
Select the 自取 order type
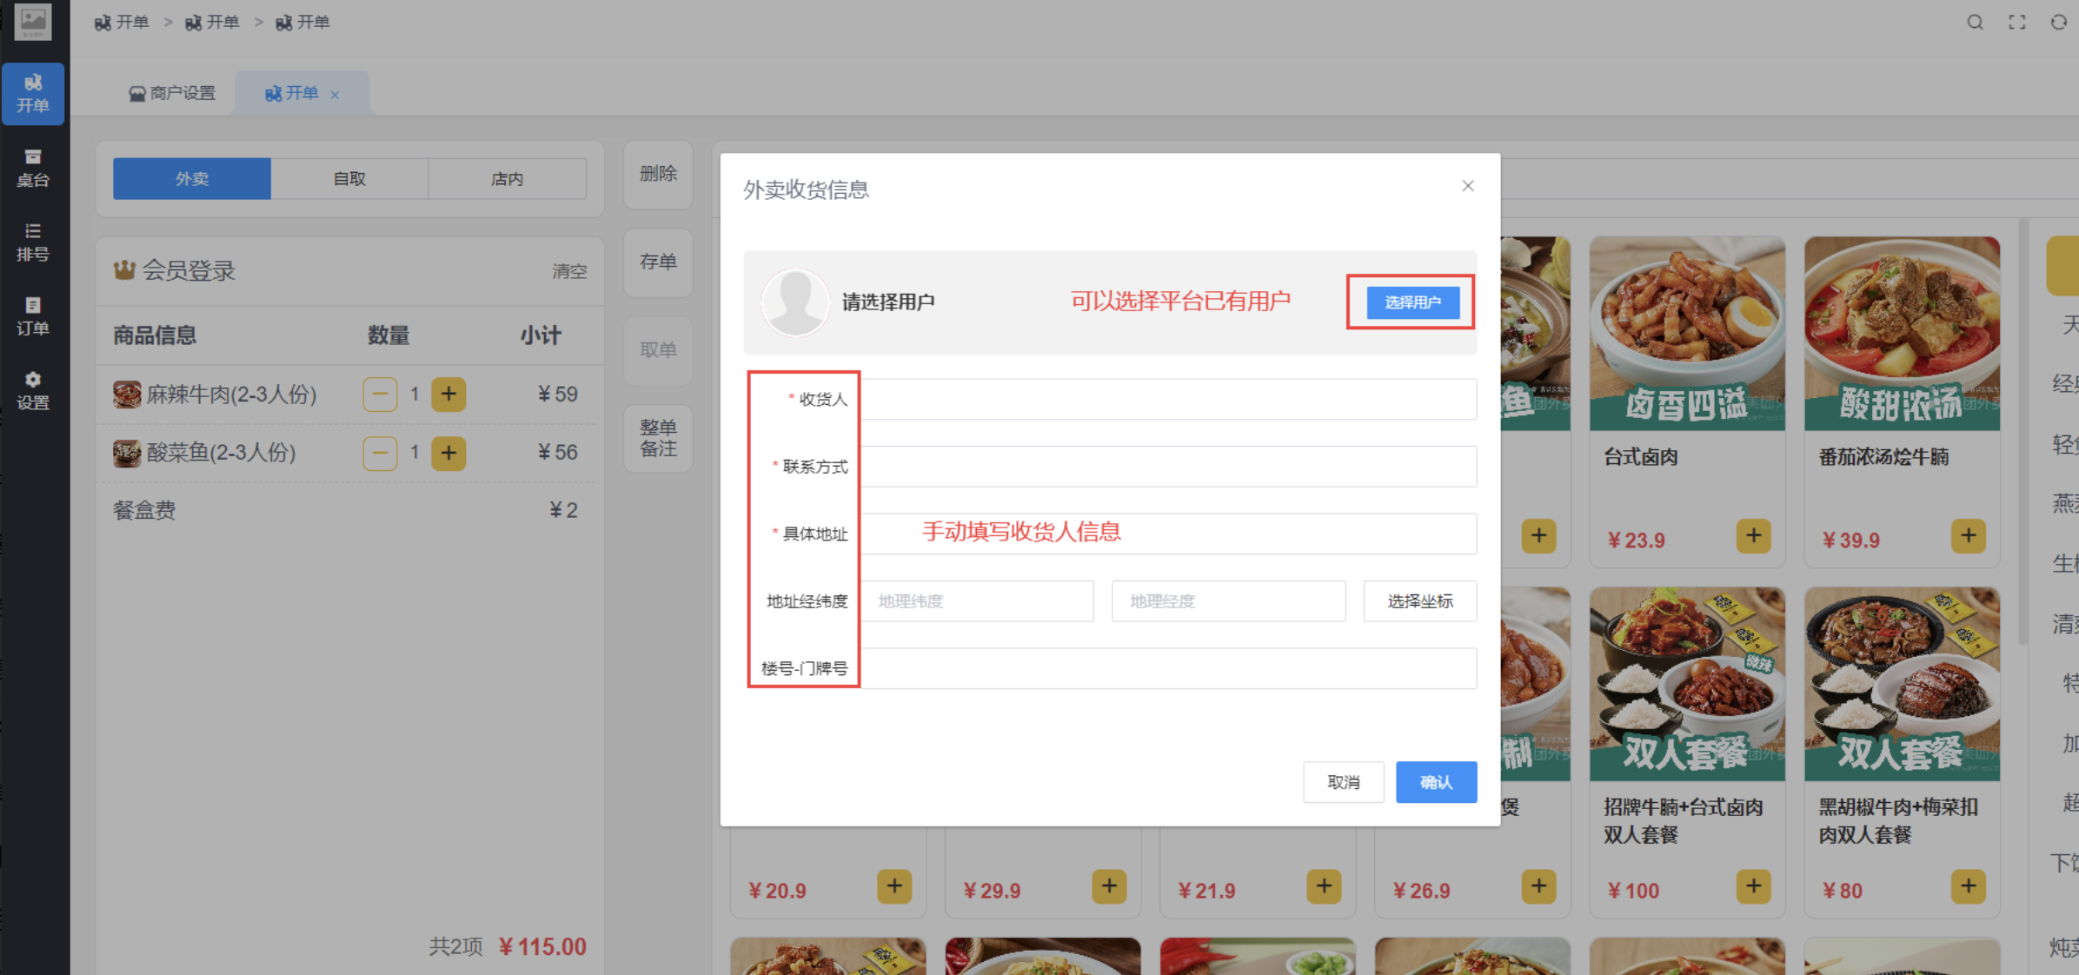pyautogui.click(x=349, y=179)
